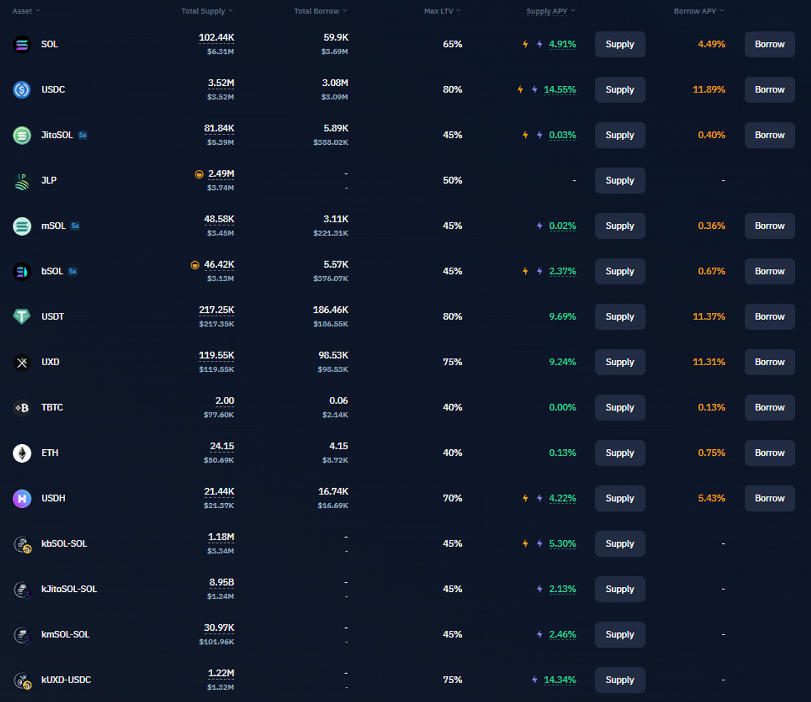Click the 11.89% borrow APY value
Viewport: 811px width, 702px height.
[x=709, y=90]
